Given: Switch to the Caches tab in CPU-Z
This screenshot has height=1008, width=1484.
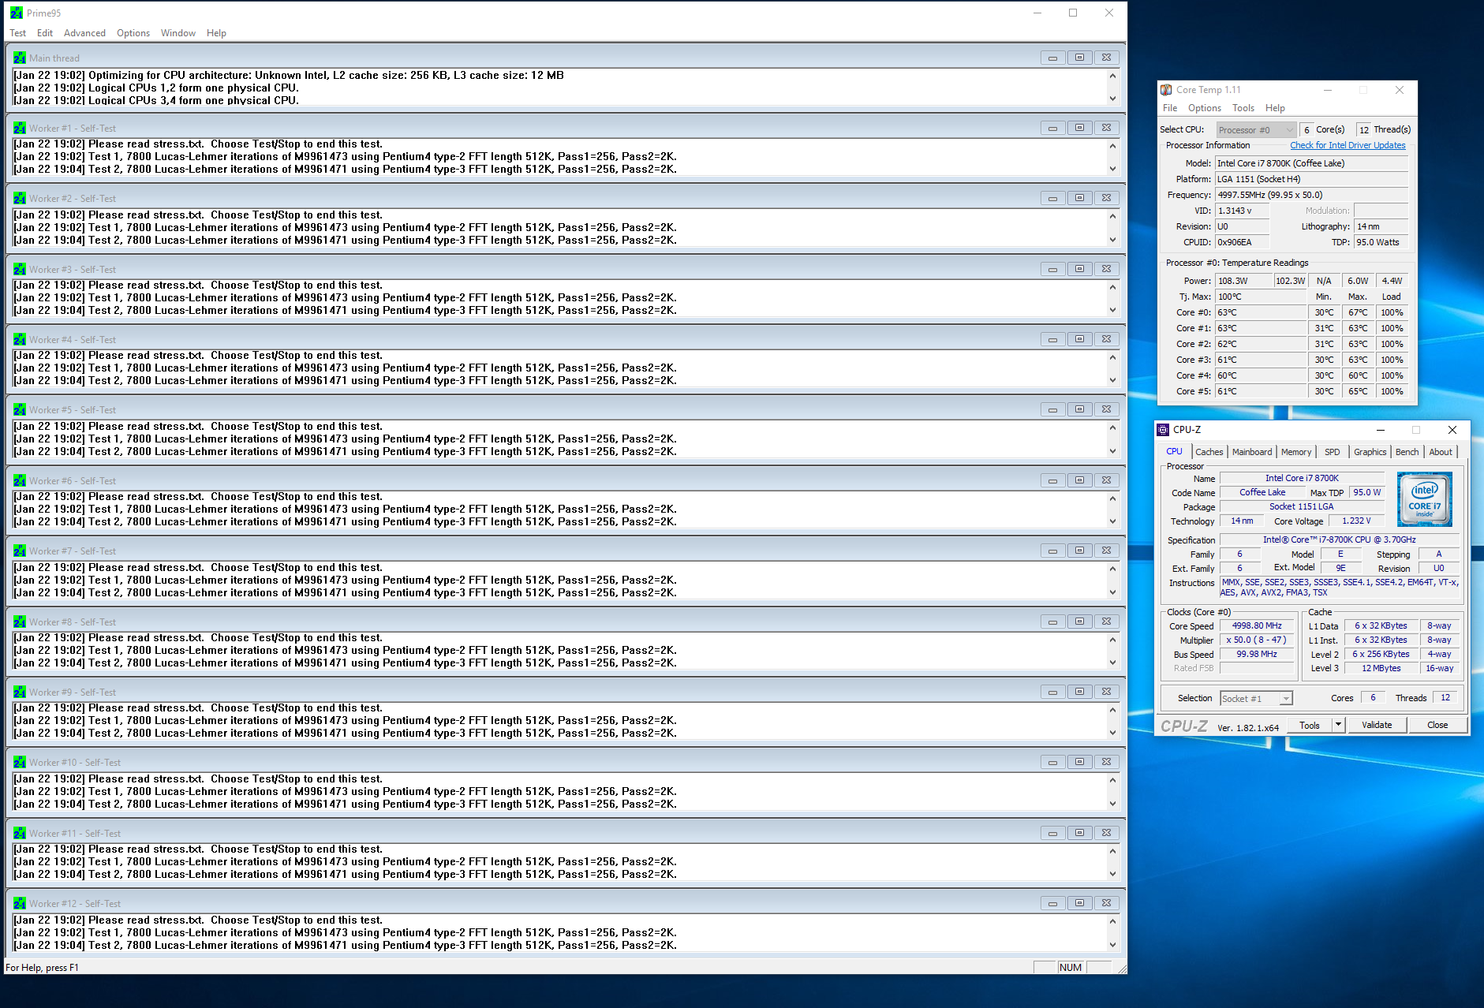Looking at the screenshot, I should pyautogui.click(x=1209, y=452).
